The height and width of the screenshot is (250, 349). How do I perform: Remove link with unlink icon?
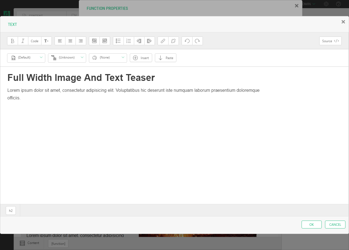173,41
